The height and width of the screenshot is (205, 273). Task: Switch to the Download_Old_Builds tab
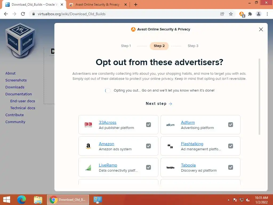(34, 5)
